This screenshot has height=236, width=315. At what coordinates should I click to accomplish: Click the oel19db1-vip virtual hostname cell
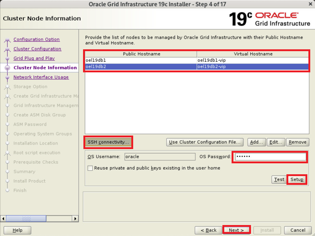point(253,60)
